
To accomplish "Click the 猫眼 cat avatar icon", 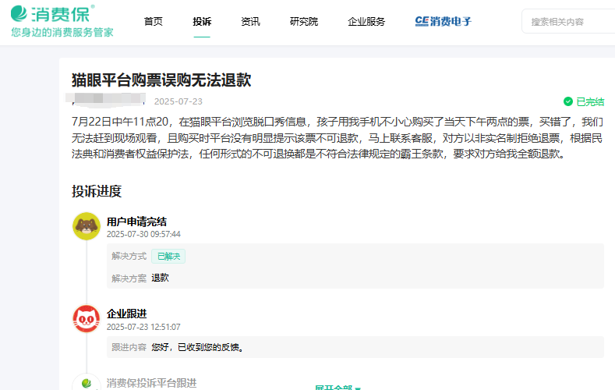I will tap(87, 318).
